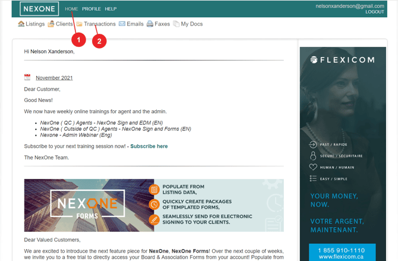Open the November 2021 link
The height and width of the screenshot is (261, 398).
(54, 78)
